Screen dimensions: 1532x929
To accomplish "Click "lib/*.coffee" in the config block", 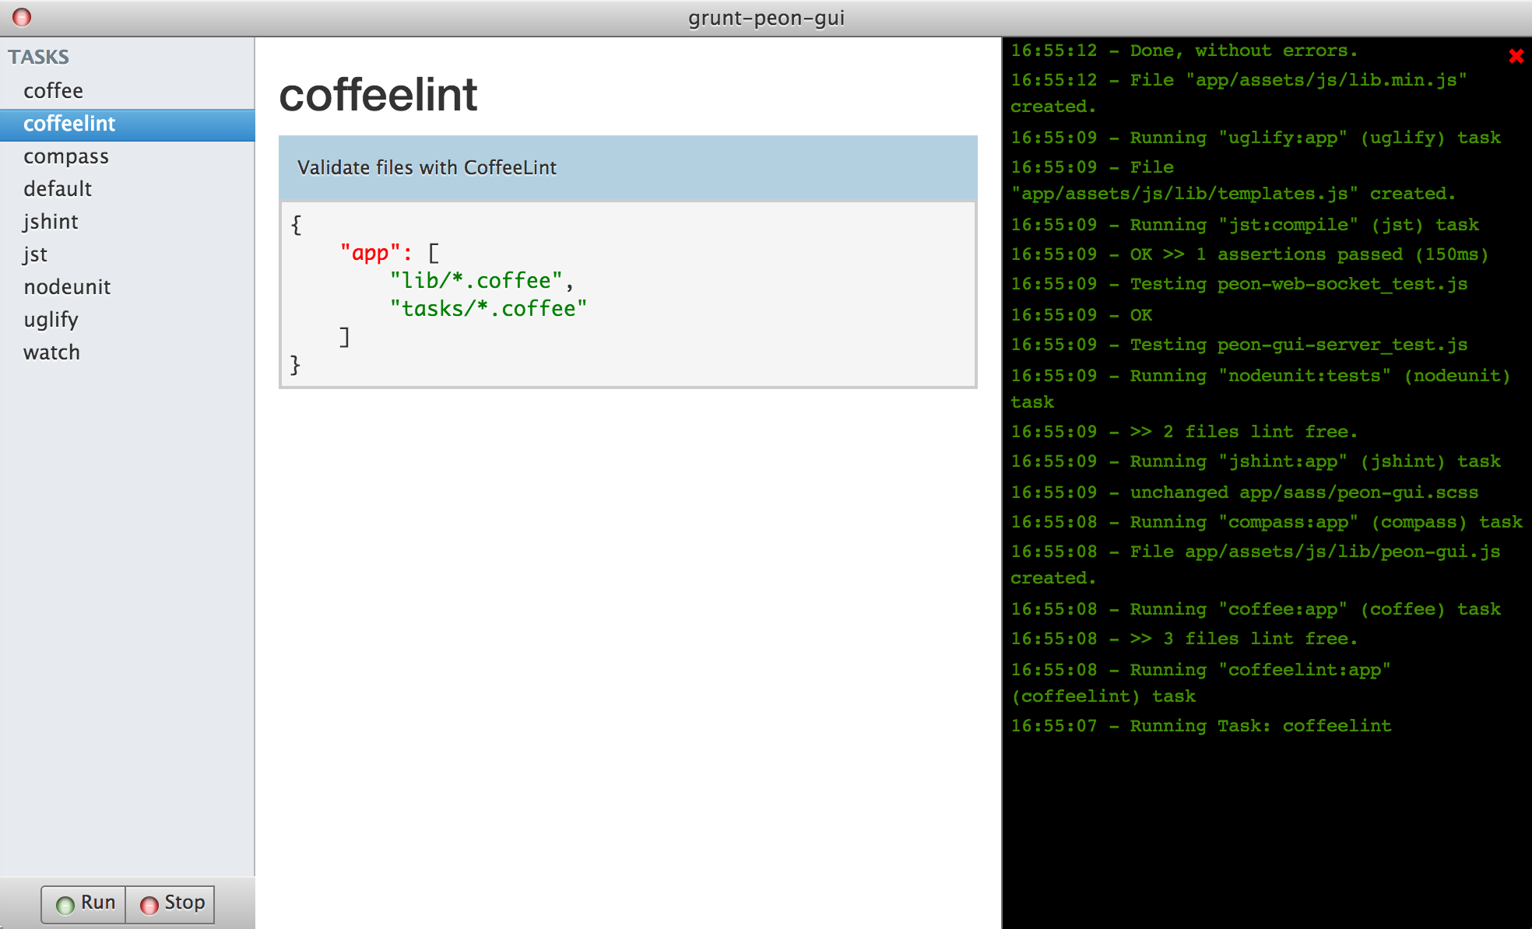I will coord(476,280).
